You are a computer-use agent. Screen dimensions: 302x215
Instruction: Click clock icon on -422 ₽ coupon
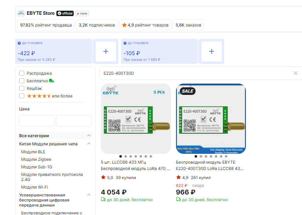click(19, 43)
